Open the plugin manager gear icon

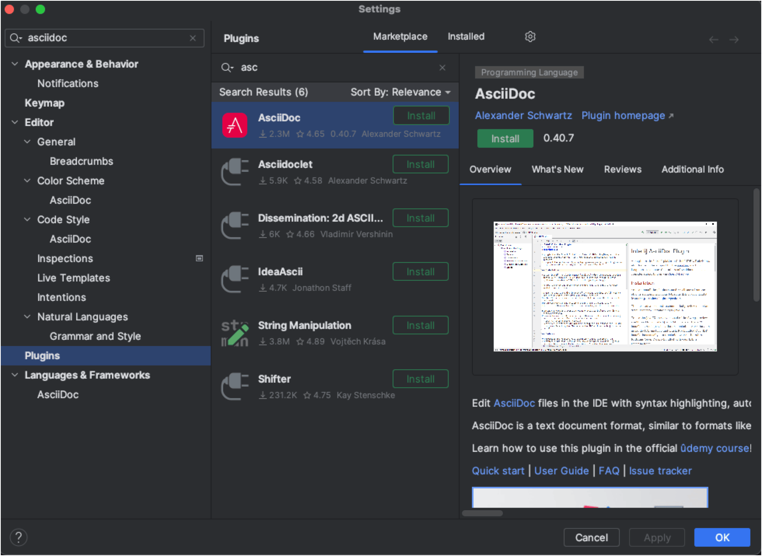click(x=530, y=36)
